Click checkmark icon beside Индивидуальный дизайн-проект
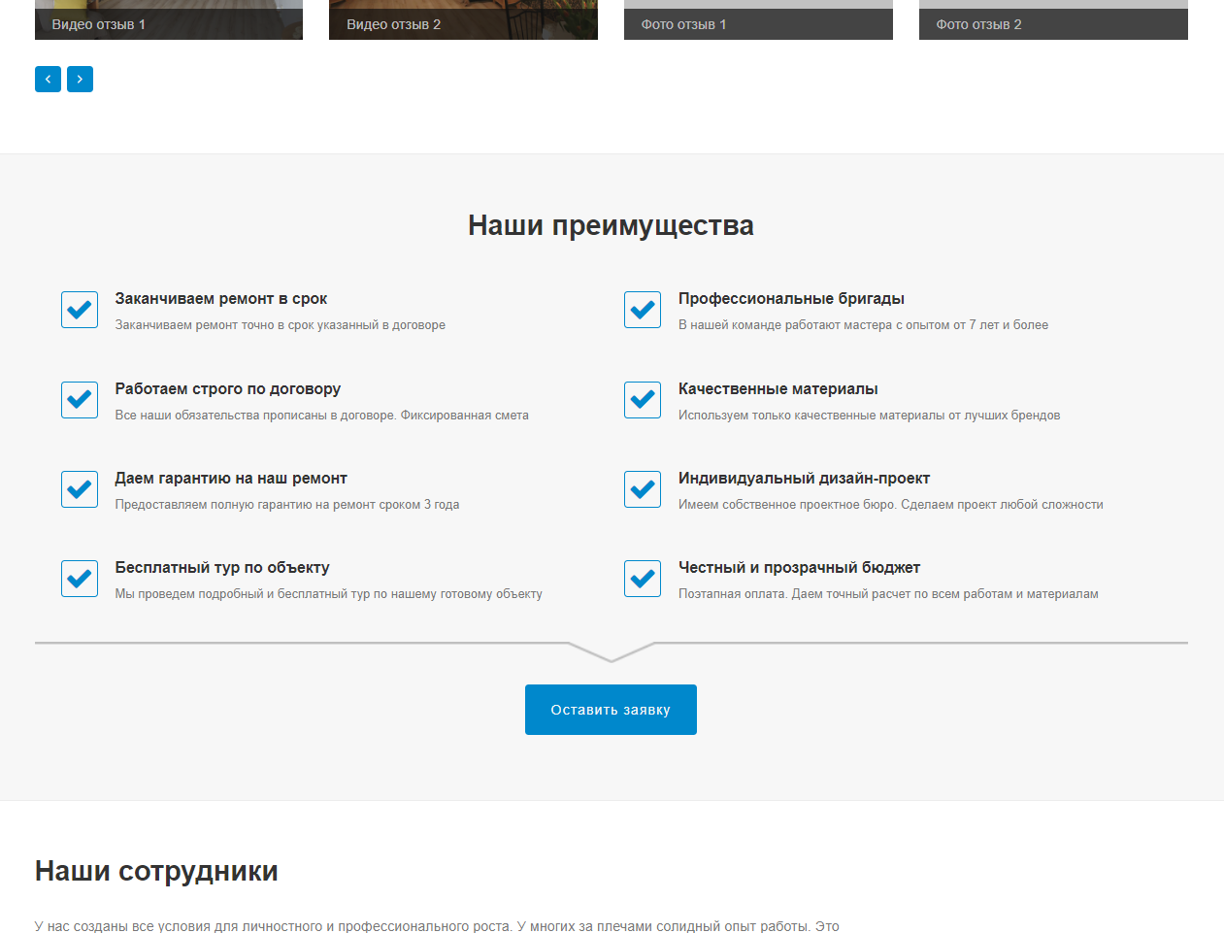 coord(643,489)
